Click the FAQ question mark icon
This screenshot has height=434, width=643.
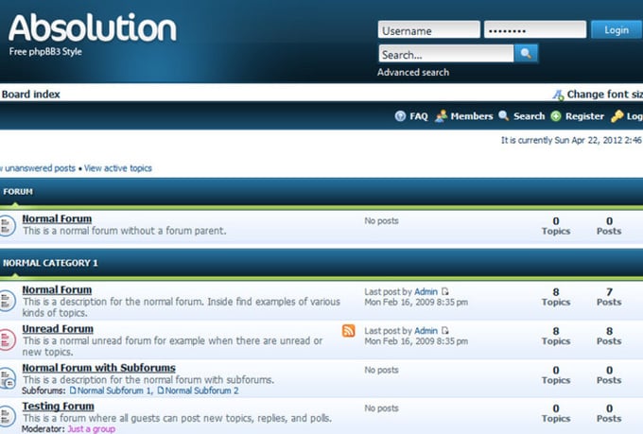(x=400, y=116)
